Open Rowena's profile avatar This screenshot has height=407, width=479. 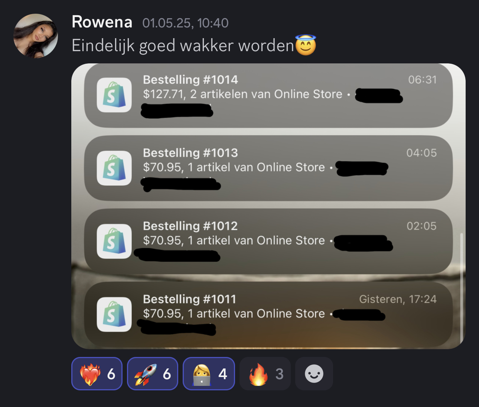[36, 36]
